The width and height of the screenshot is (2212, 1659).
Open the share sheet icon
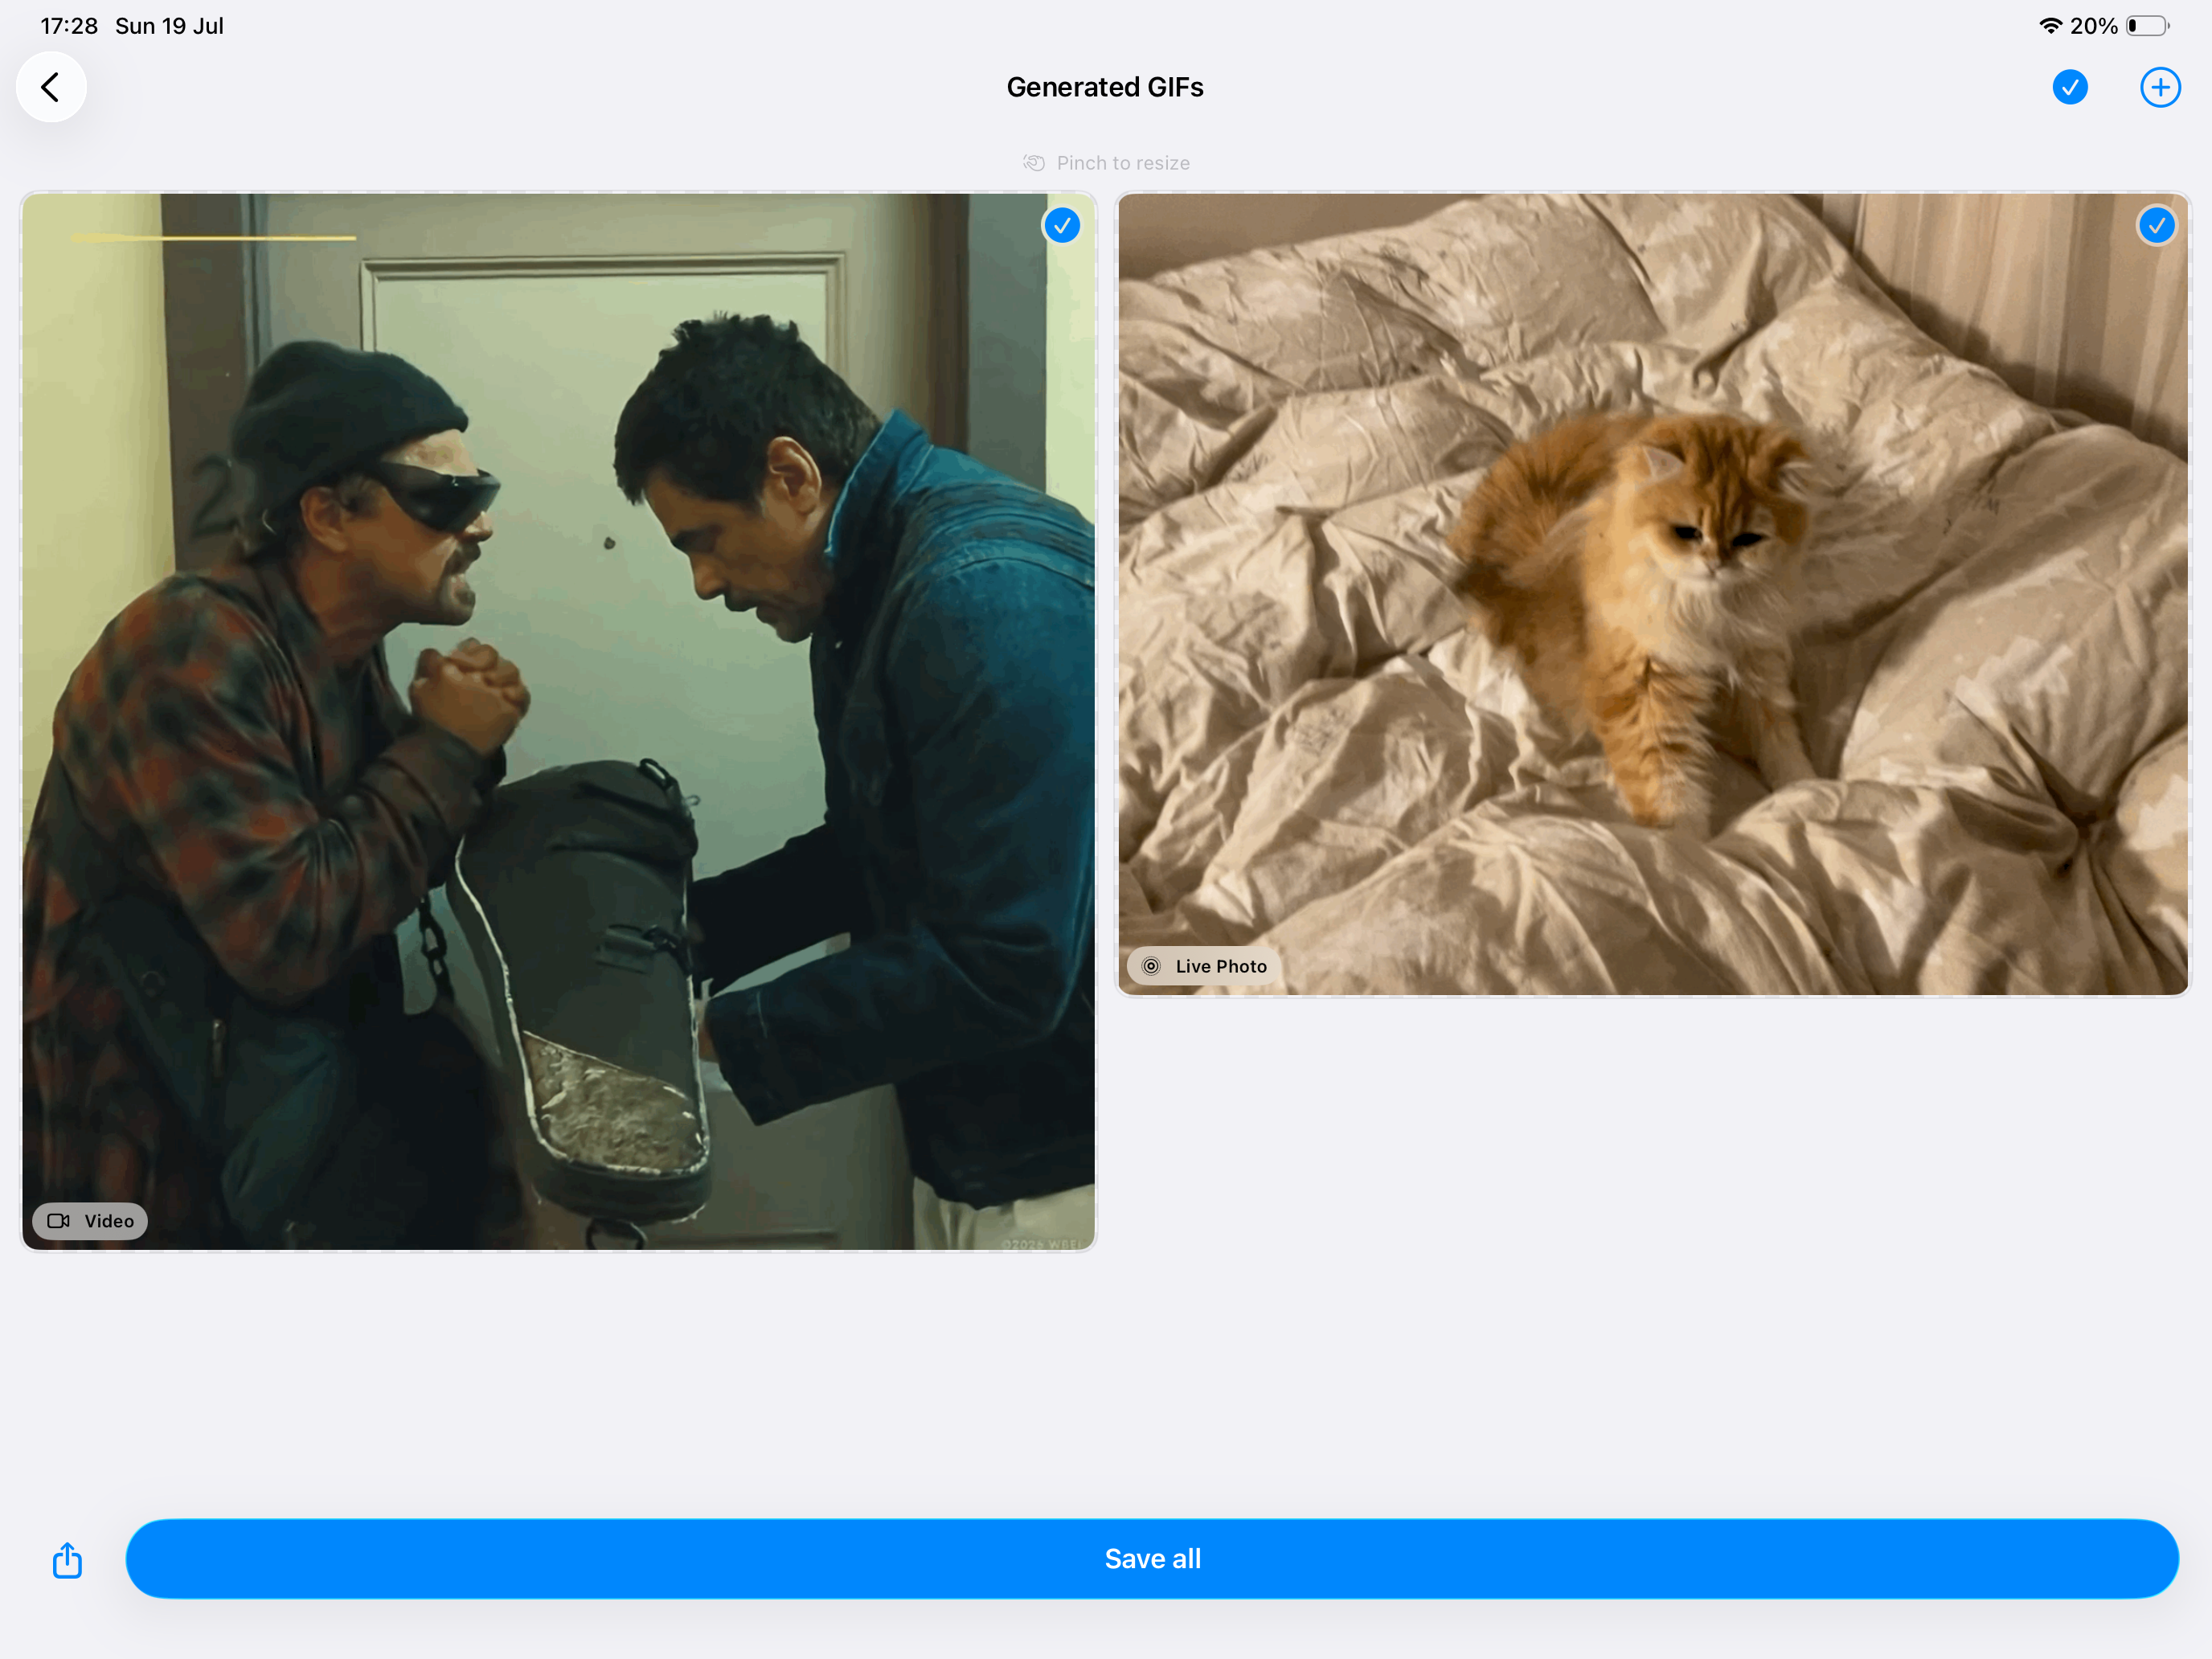[x=67, y=1559]
